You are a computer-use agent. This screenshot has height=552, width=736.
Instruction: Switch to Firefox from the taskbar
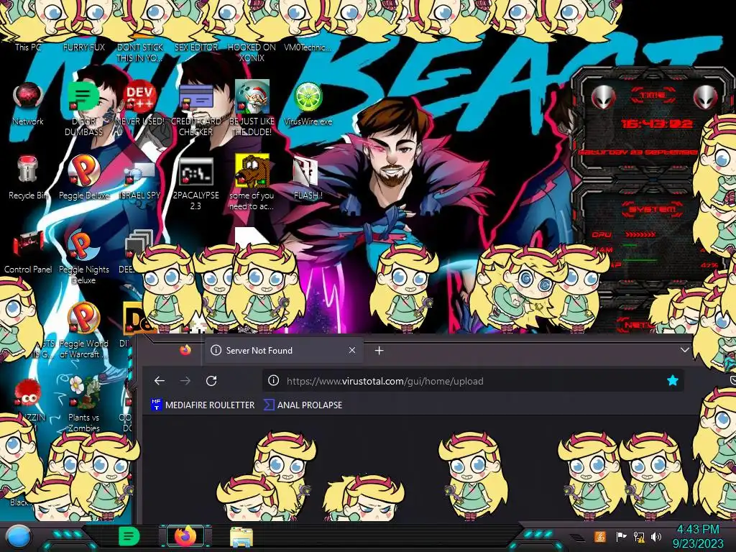click(x=185, y=536)
